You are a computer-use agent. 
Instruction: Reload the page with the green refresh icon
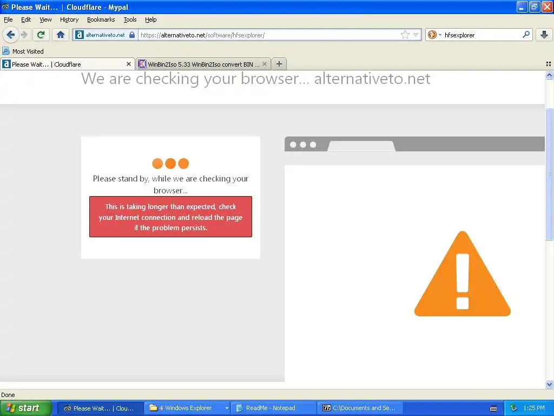coord(41,35)
